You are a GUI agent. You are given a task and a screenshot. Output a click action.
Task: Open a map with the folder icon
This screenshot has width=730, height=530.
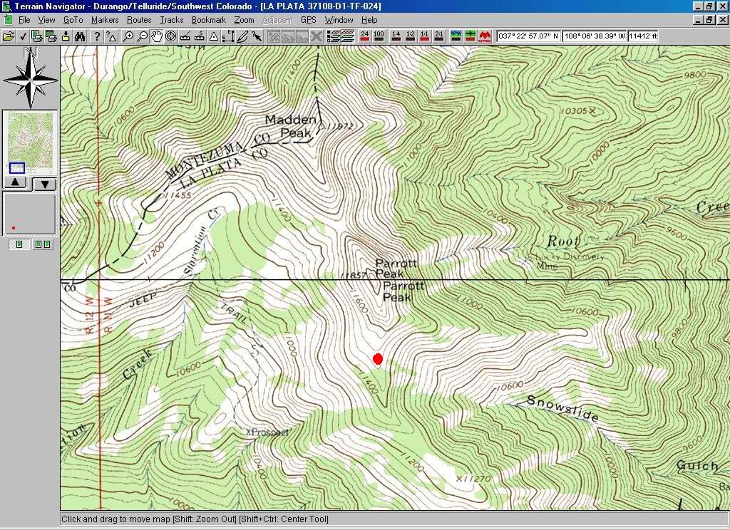pyautogui.click(x=8, y=36)
